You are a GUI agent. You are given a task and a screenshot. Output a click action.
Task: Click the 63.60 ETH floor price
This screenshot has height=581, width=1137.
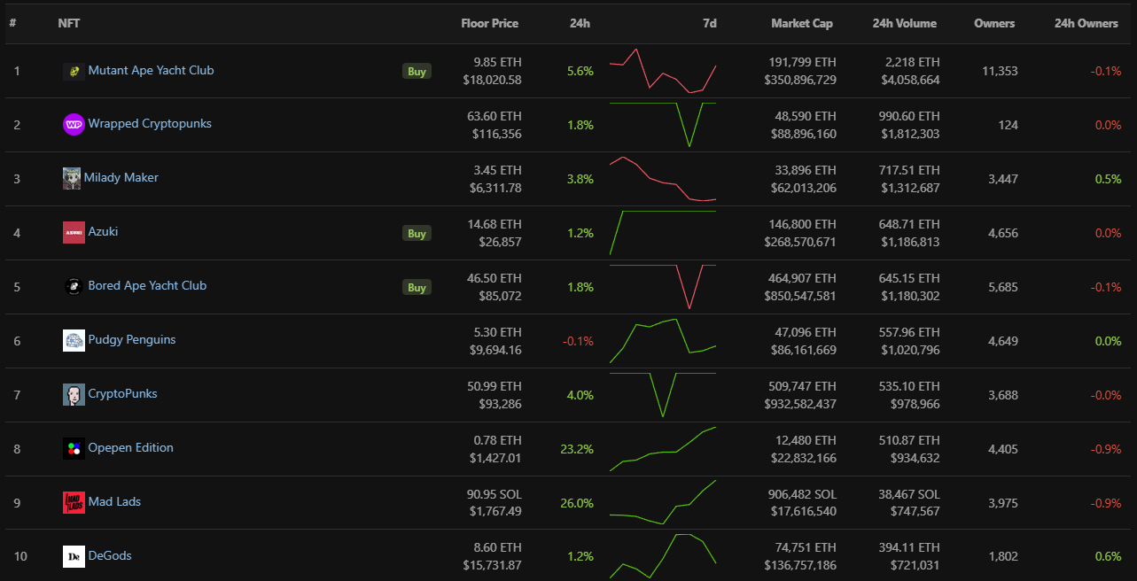click(x=495, y=116)
